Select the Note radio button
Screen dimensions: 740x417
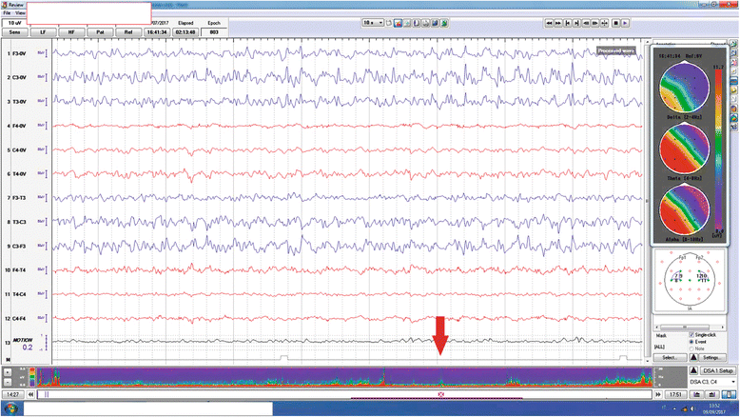691,348
